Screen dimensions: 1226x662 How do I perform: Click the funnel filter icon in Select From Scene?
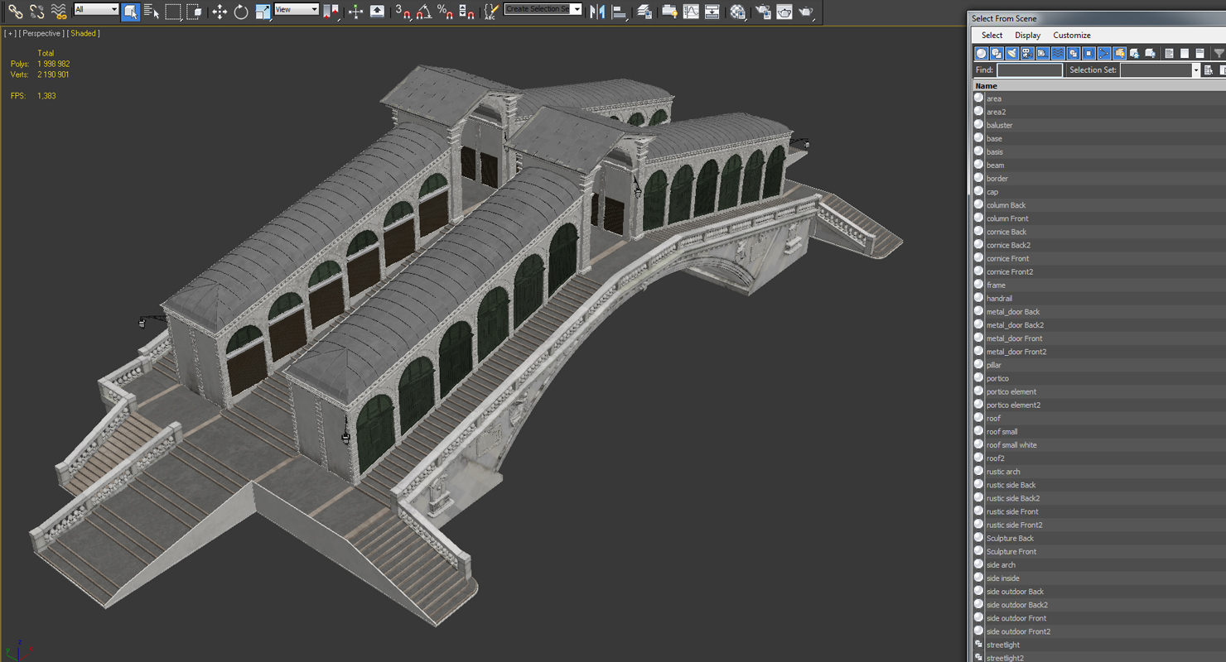pyautogui.click(x=1219, y=53)
